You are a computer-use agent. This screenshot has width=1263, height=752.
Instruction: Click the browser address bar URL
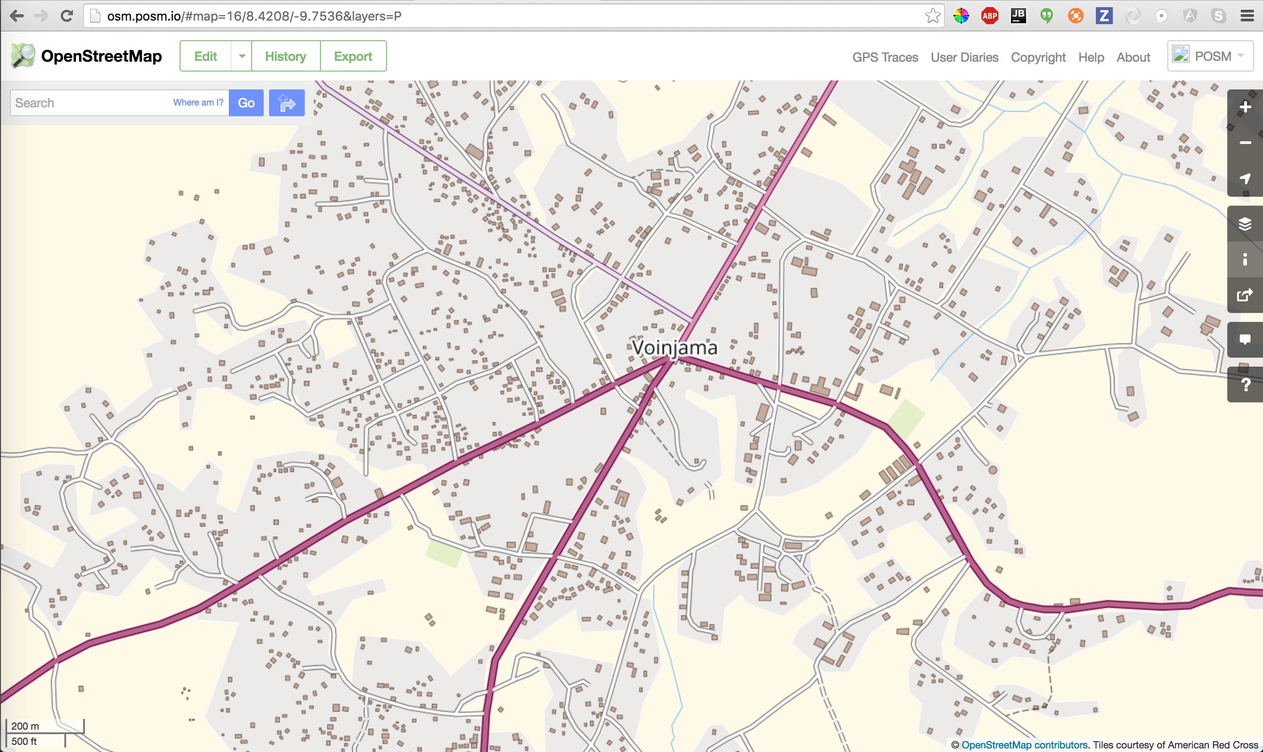254,16
